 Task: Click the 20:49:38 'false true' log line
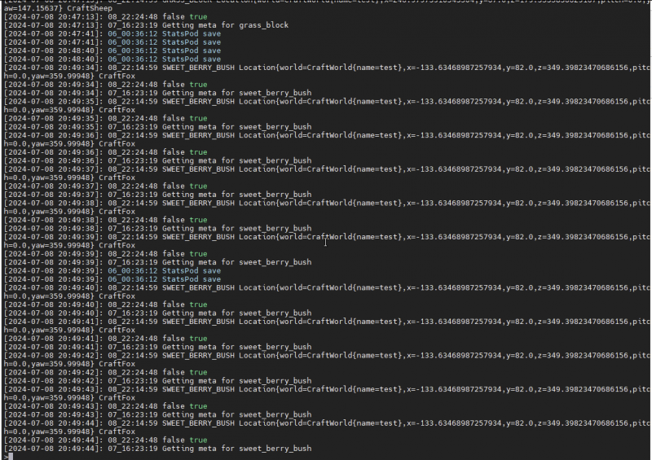(x=106, y=220)
